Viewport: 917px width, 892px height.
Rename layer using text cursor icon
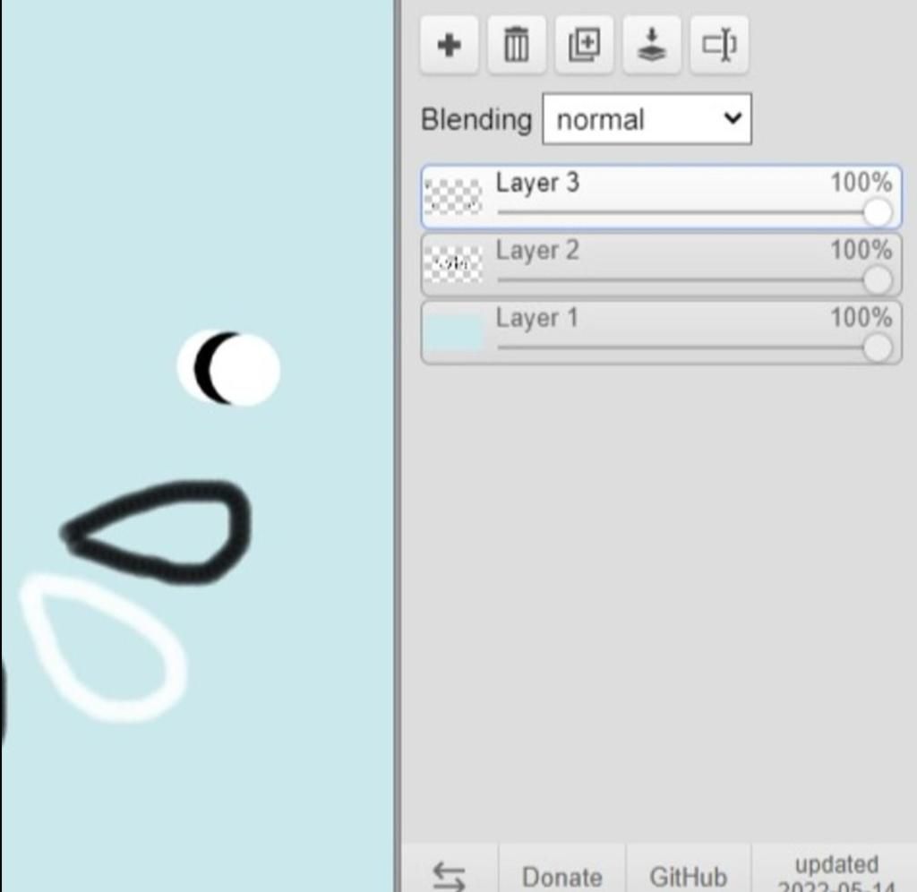coord(719,45)
